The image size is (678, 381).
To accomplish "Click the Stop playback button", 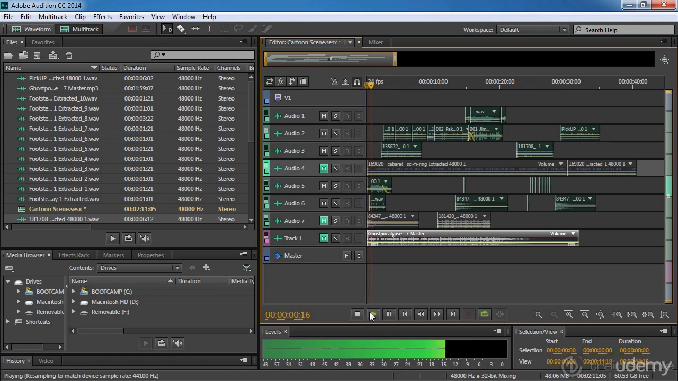I will point(358,314).
